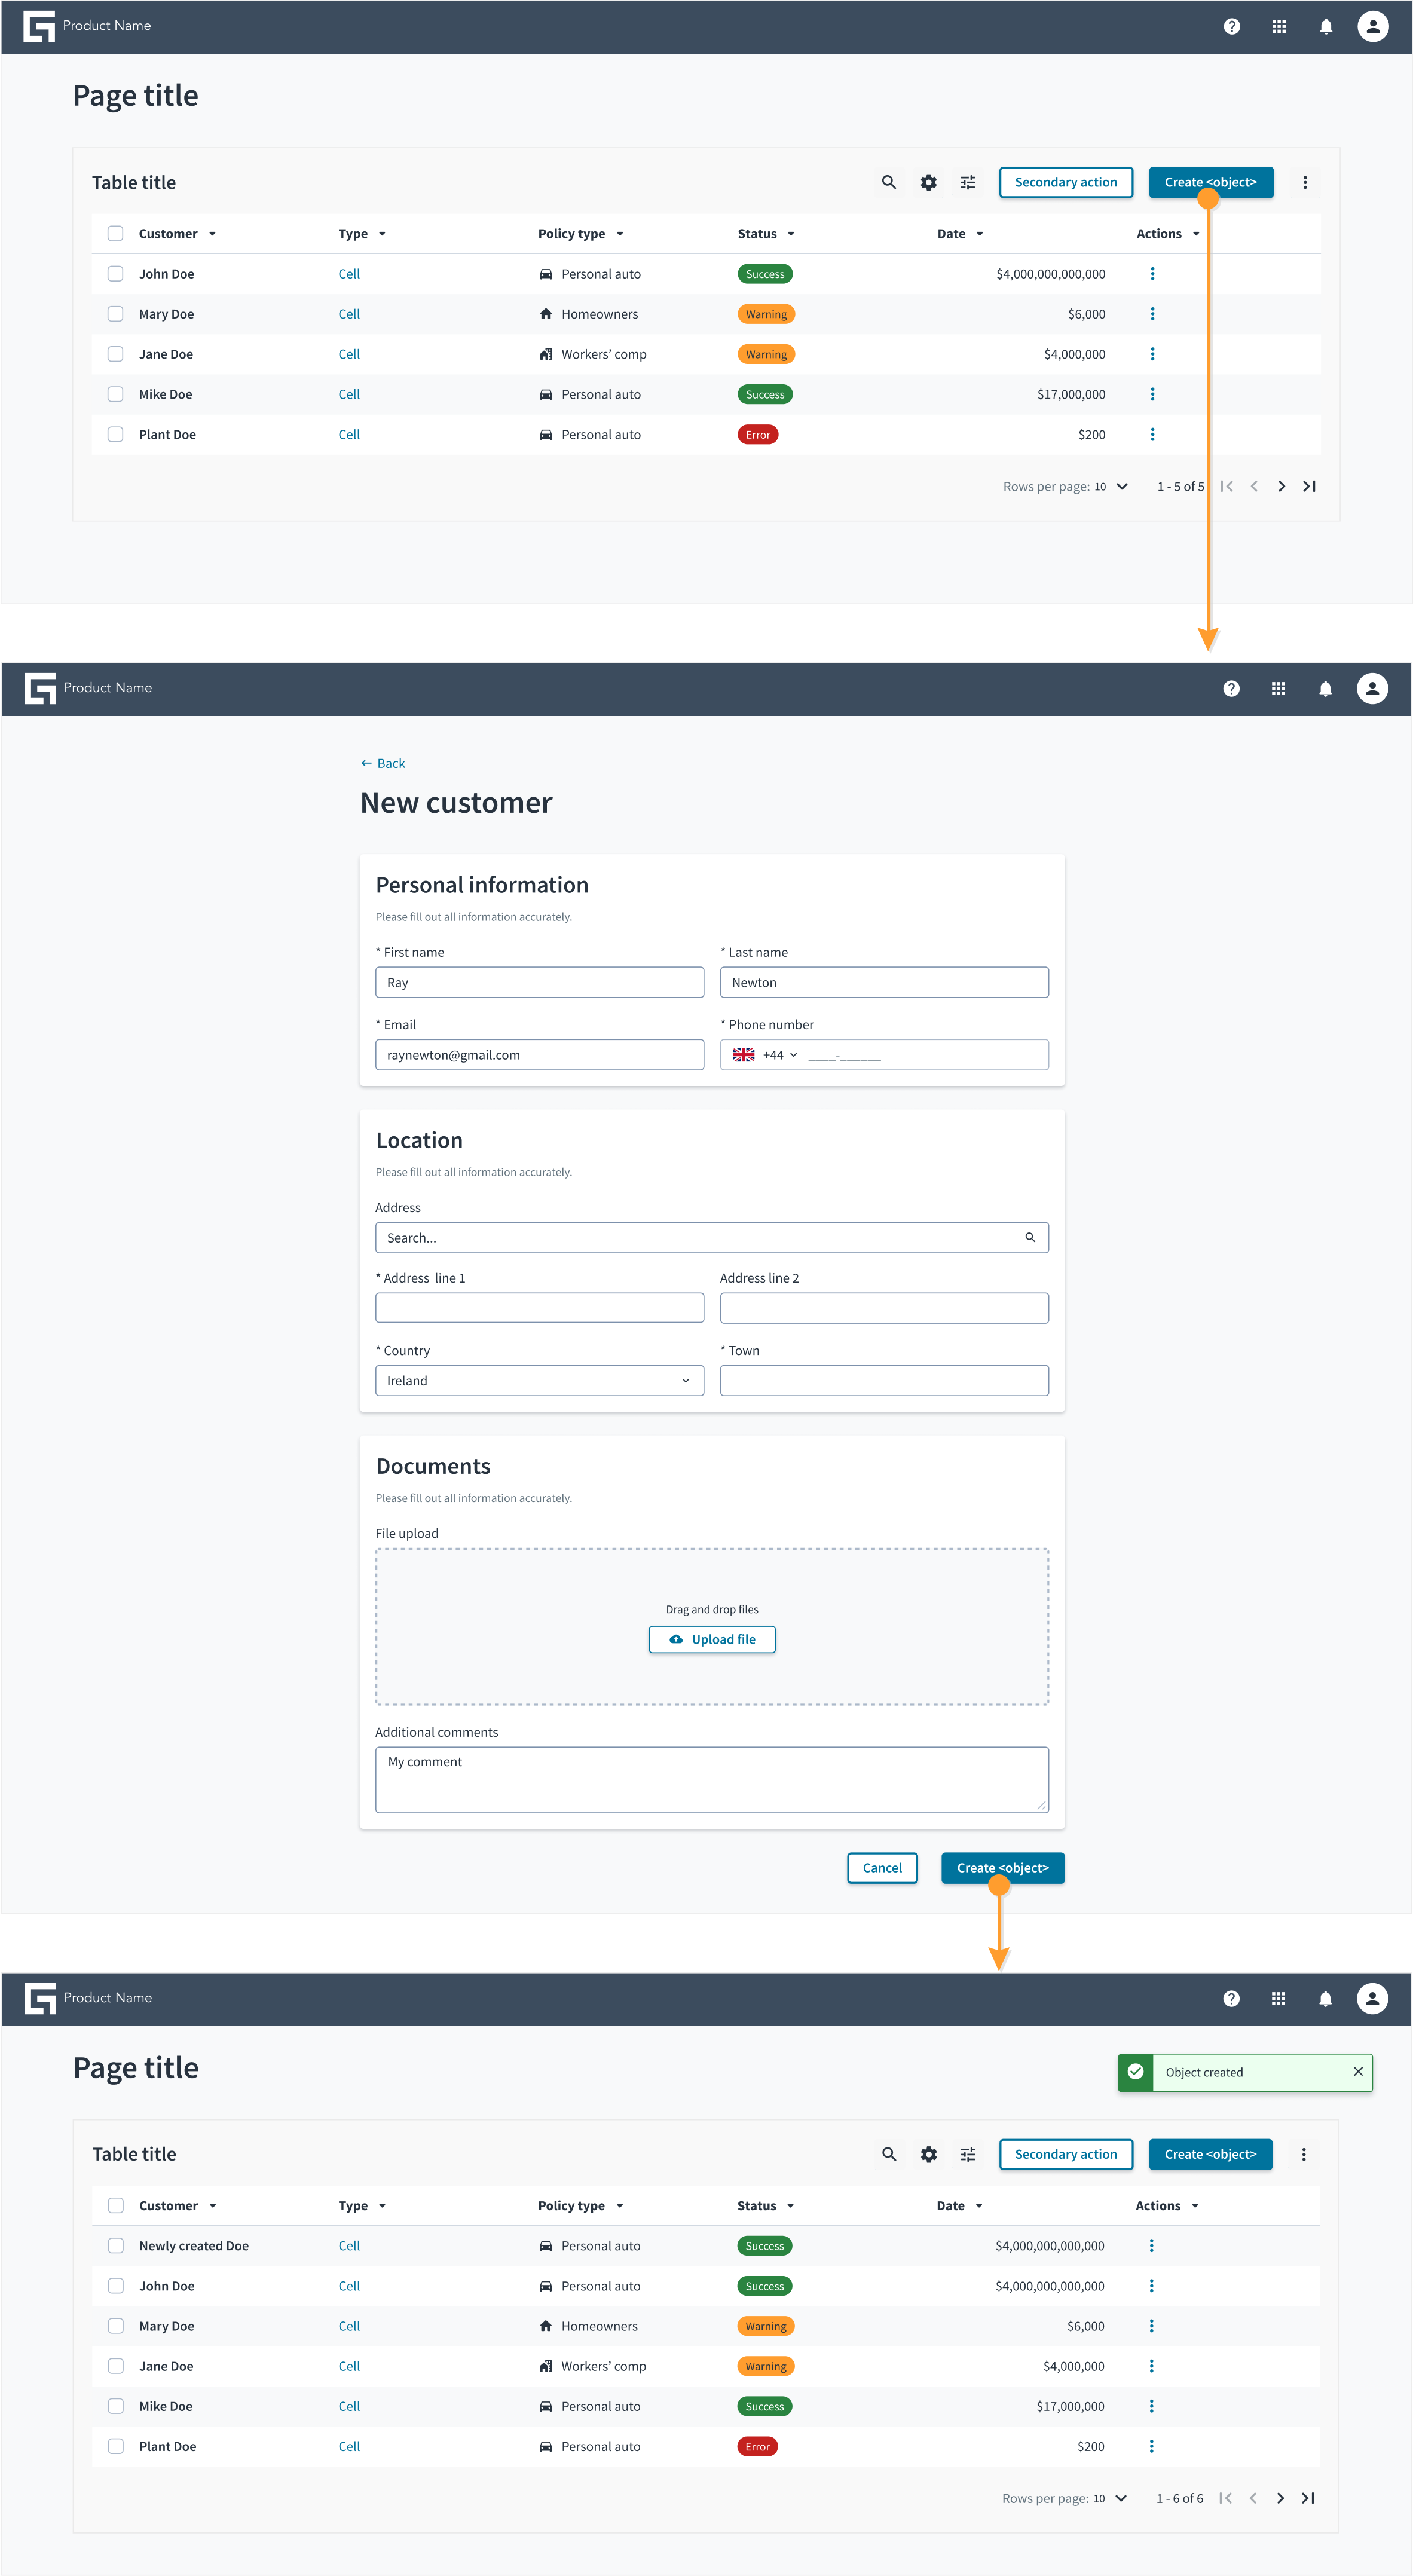The height and width of the screenshot is (2576, 1413).
Task: Click Create <object> at the bottom of the form
Action: (x=1002, y=1868)
